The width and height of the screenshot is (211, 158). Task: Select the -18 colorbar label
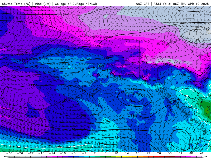pyautogui.click(x=41, y=153)
